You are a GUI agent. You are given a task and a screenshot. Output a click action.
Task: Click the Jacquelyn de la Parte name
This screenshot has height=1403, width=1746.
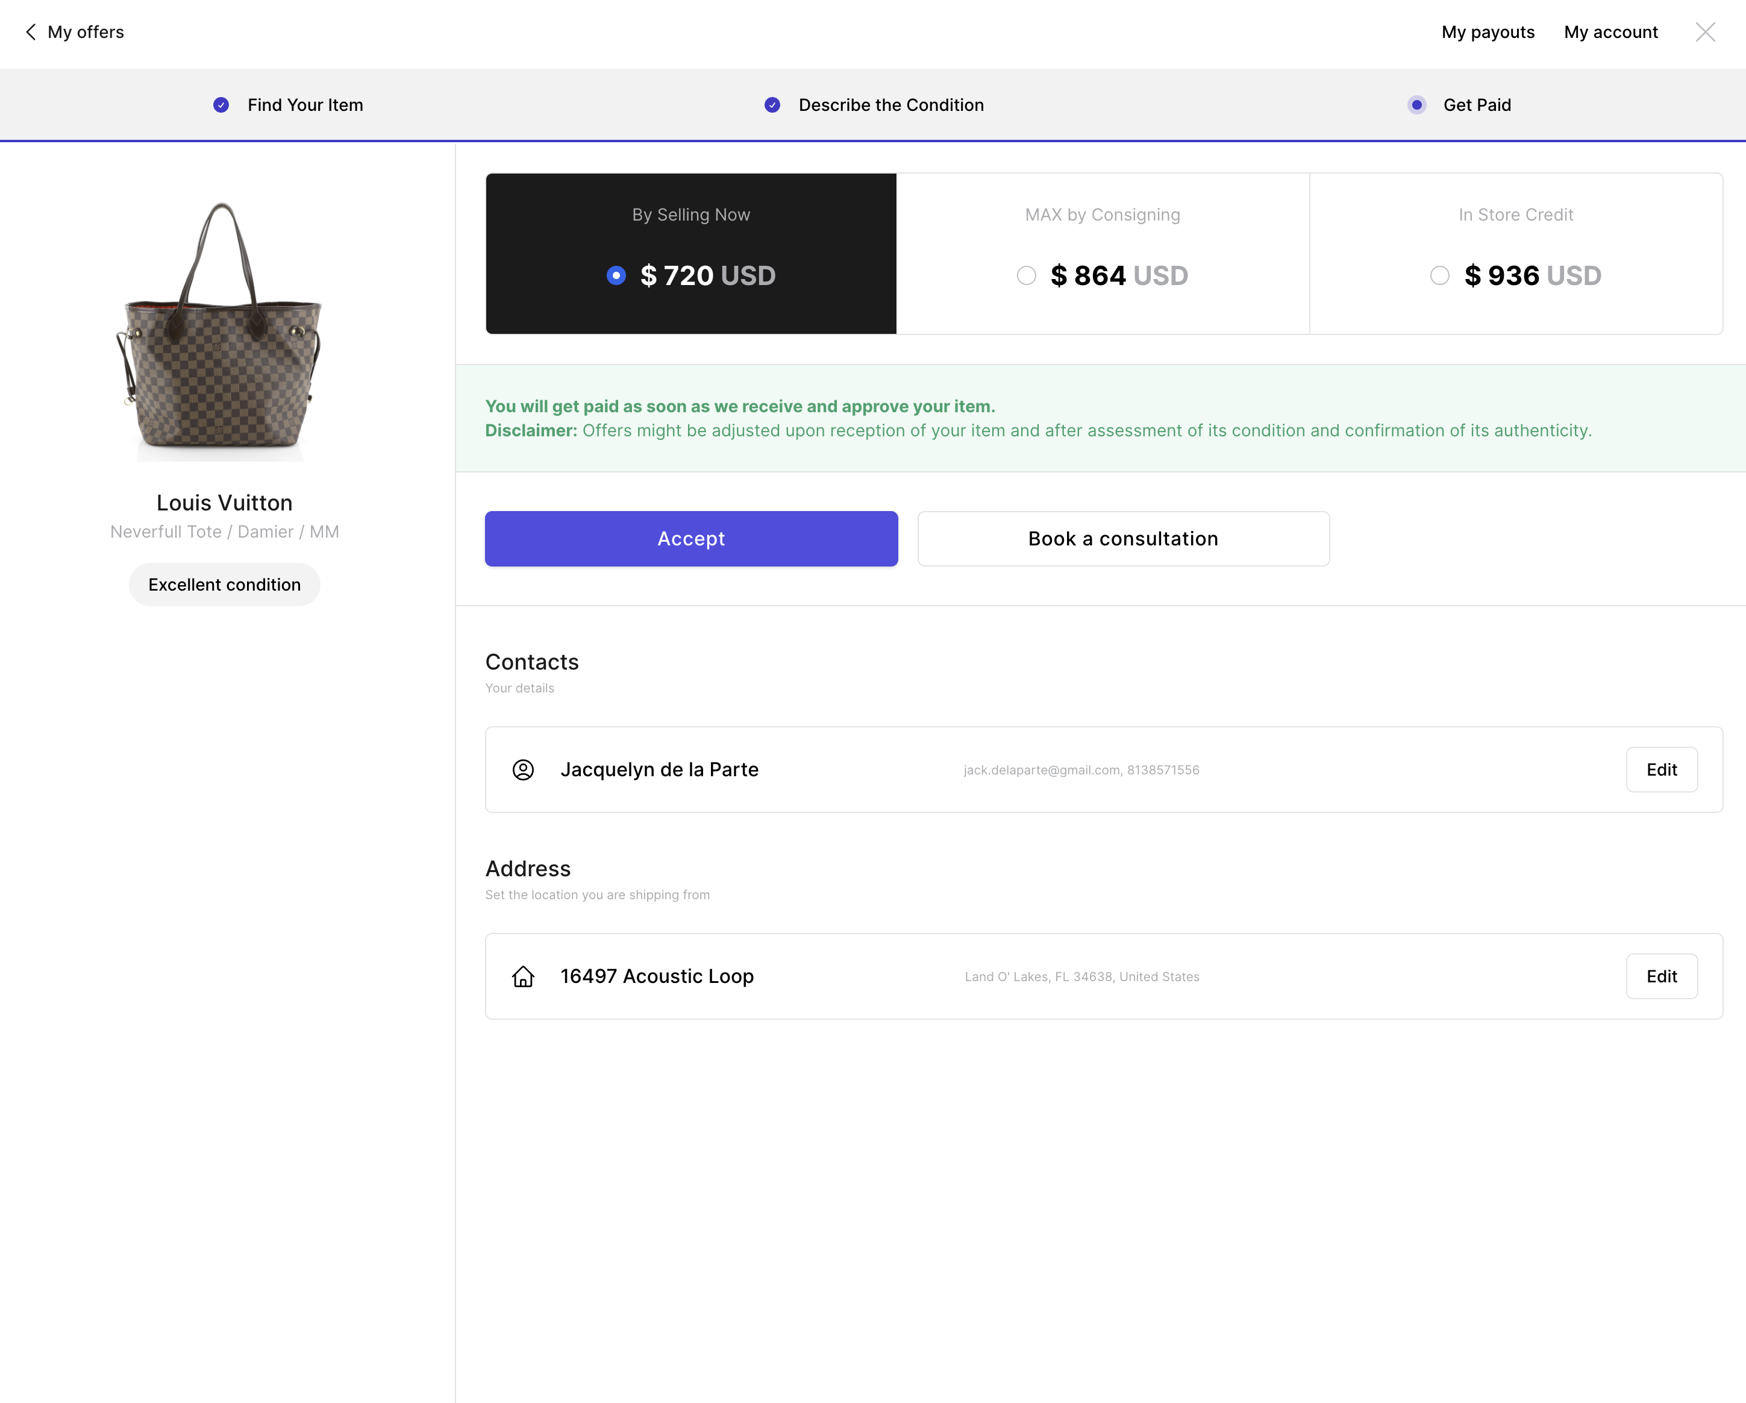click(659, 770)
